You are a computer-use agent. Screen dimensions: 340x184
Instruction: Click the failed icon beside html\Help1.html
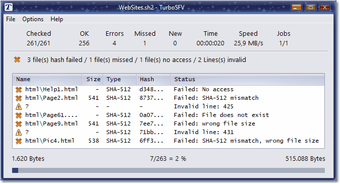19,89
